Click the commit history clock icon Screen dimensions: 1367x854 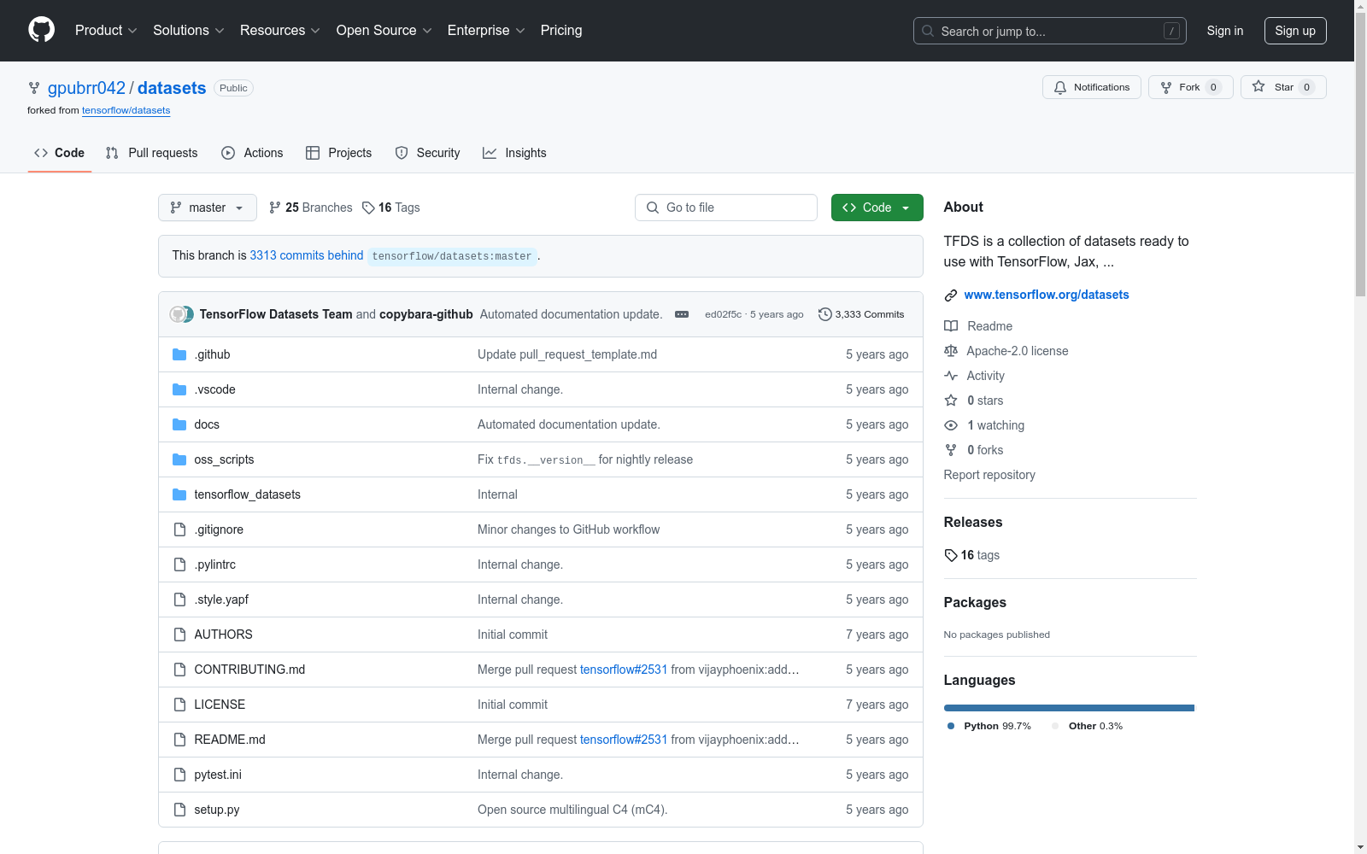click(824, 314)
